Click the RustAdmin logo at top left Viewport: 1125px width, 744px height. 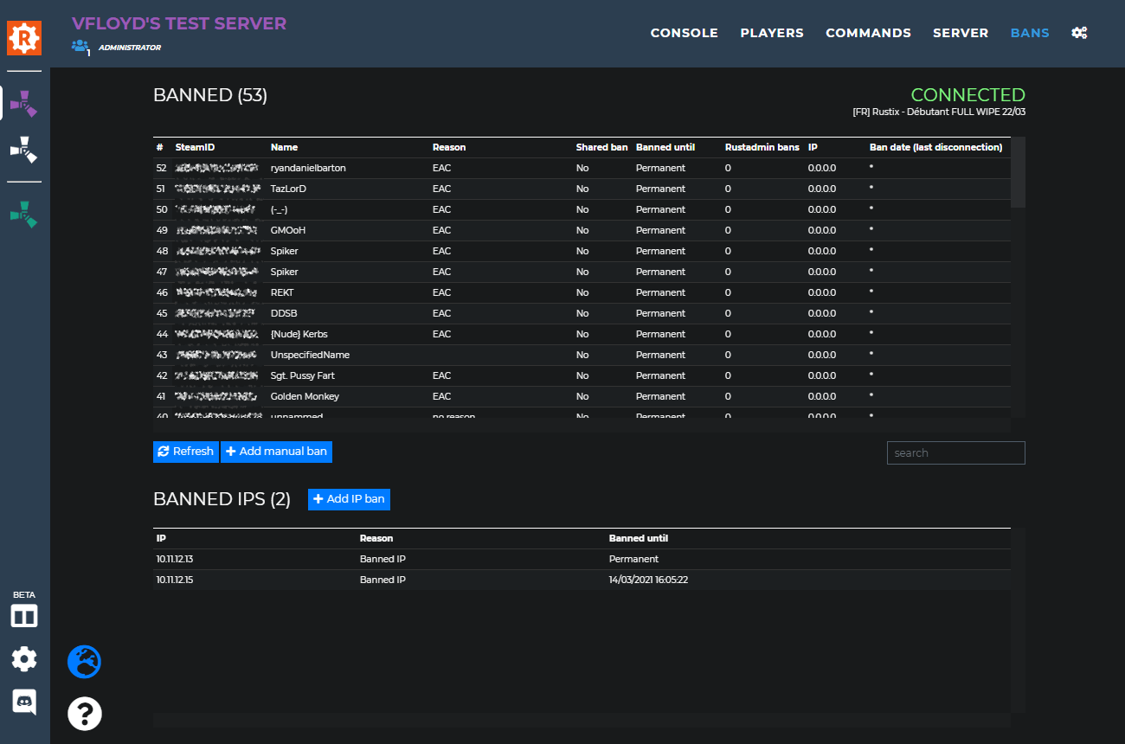pyautogui.click(x=23, y=37)
